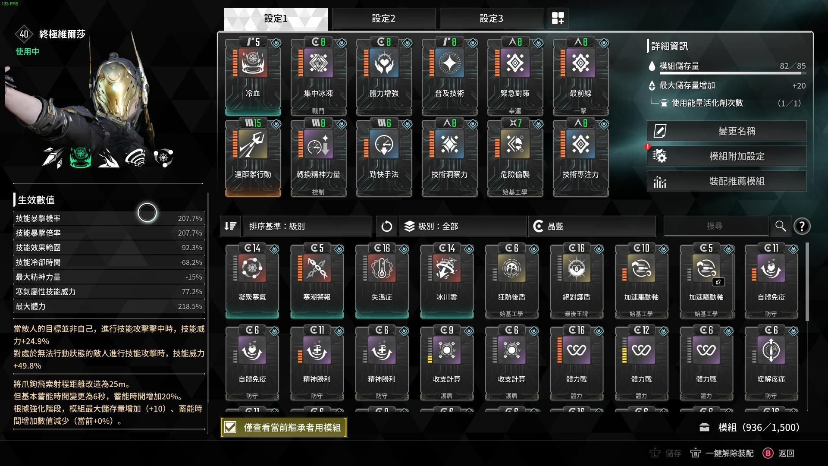Open the 排序基準：級別 dropdown
The image size is (828, 466).
(x=307, y=226)
